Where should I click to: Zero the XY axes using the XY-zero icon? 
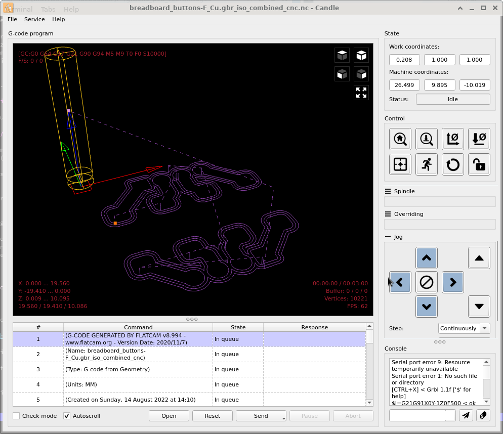click(x=453, y=139)
